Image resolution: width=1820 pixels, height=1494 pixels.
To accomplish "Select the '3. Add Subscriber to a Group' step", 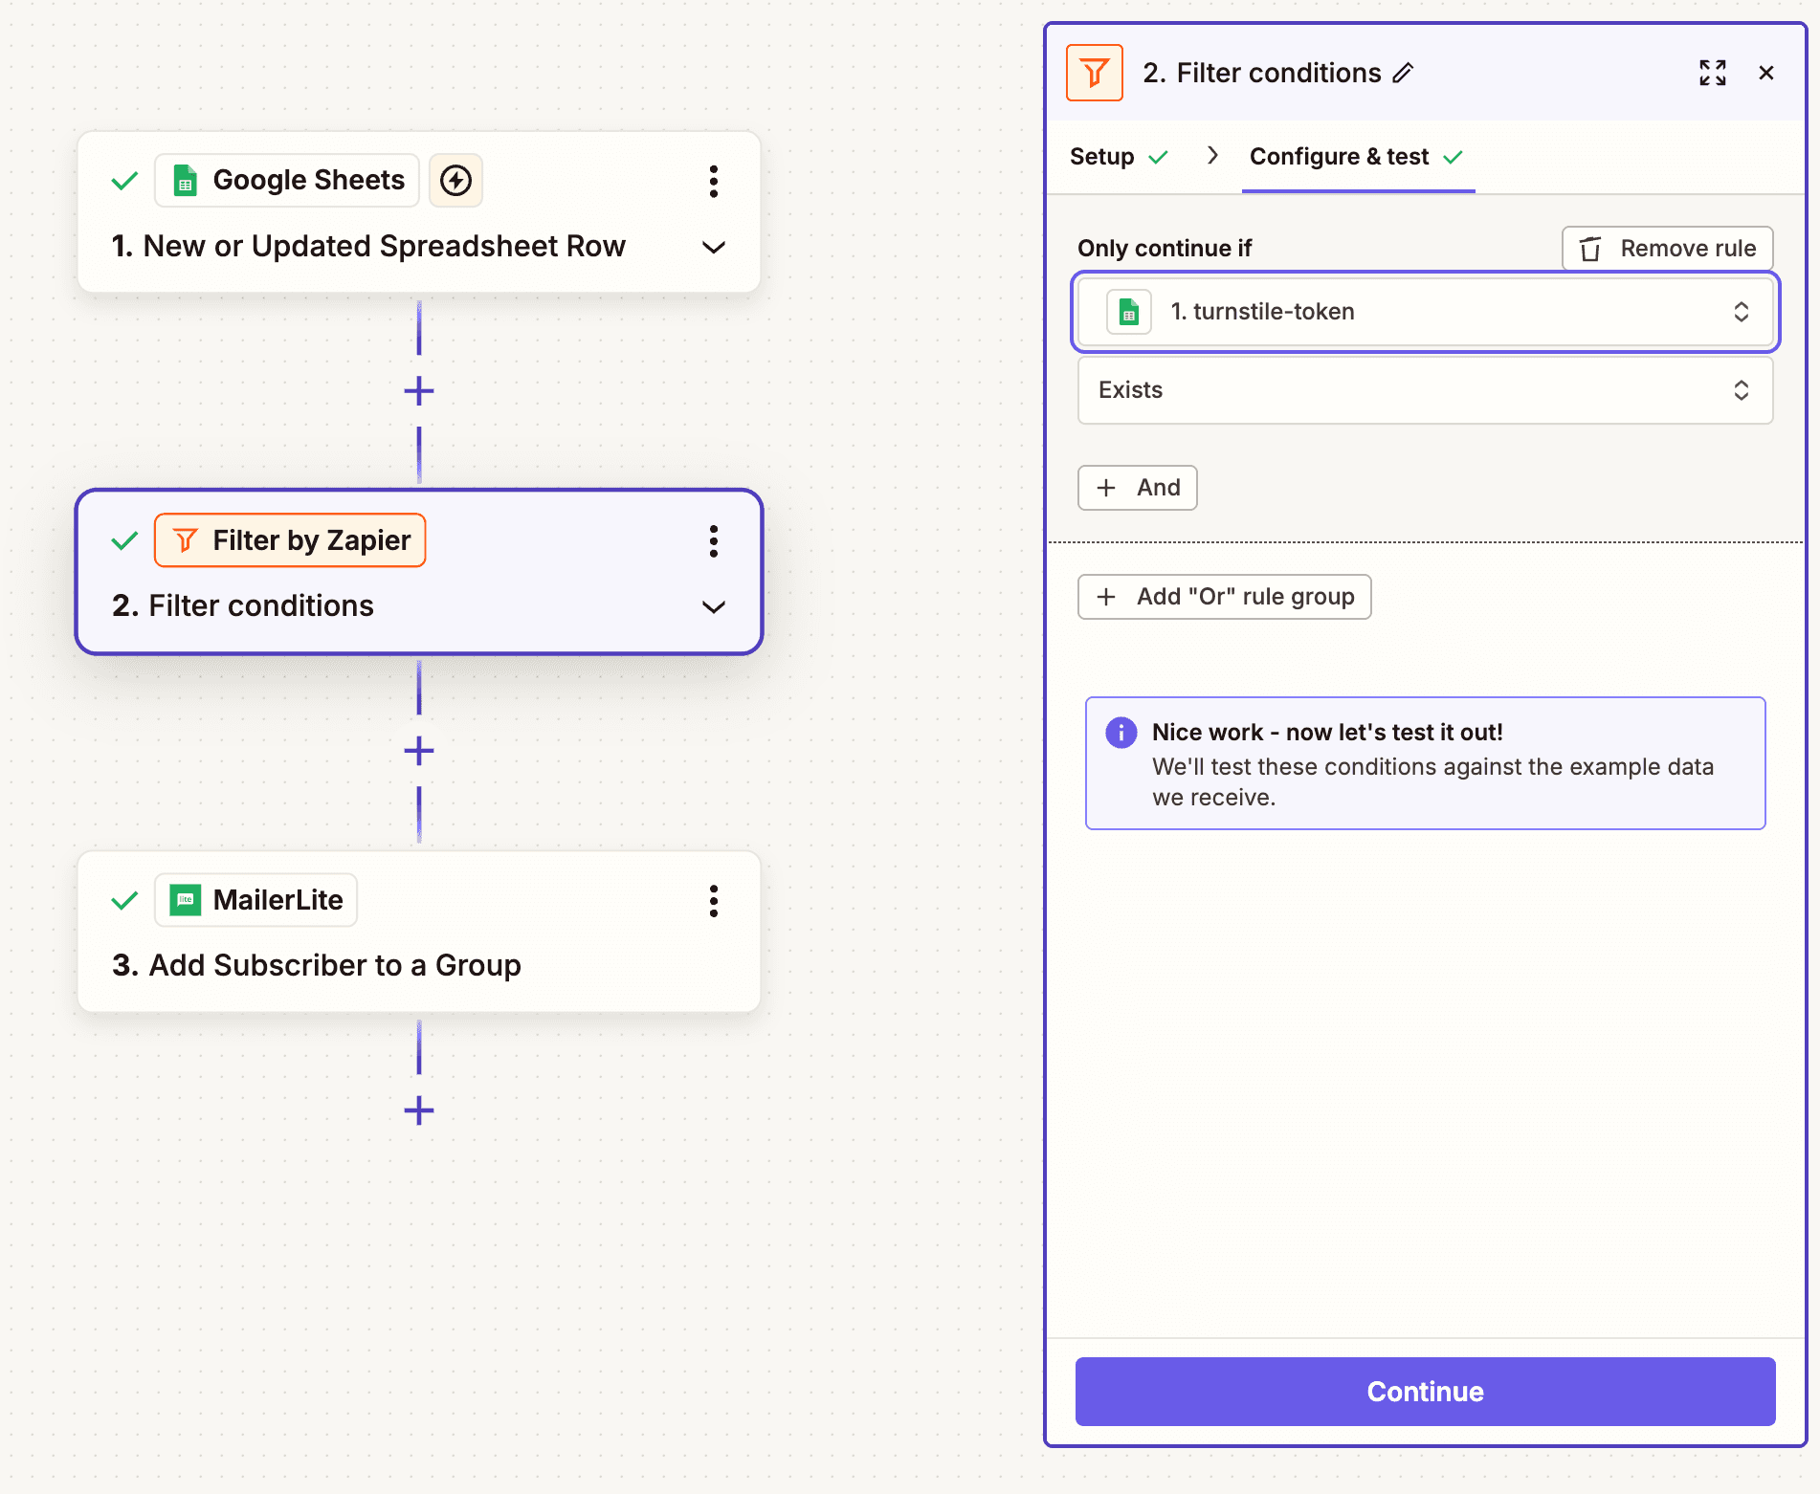I will pos(419,932).
